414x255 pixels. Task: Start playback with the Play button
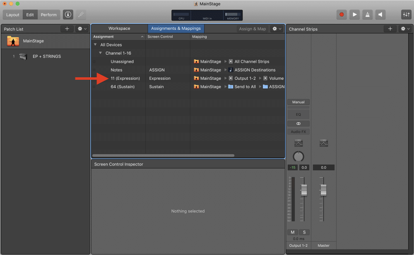coord(355,14)
